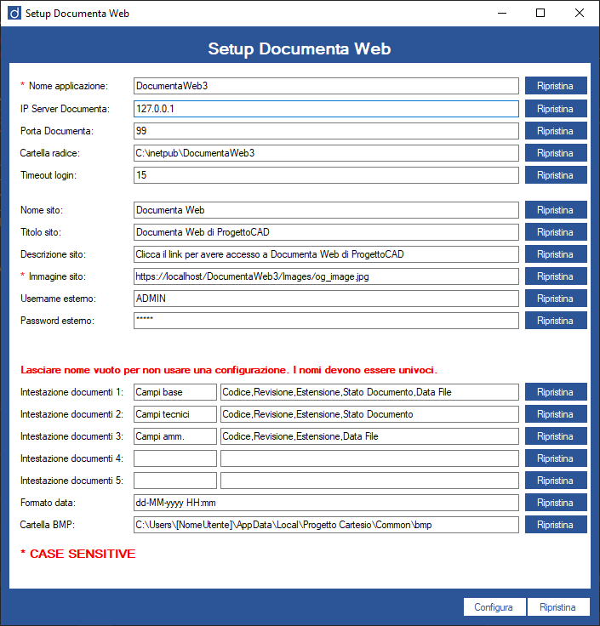Click Ripristina next to Timeout login
This screenshot has width=600, height=626.
556,175
